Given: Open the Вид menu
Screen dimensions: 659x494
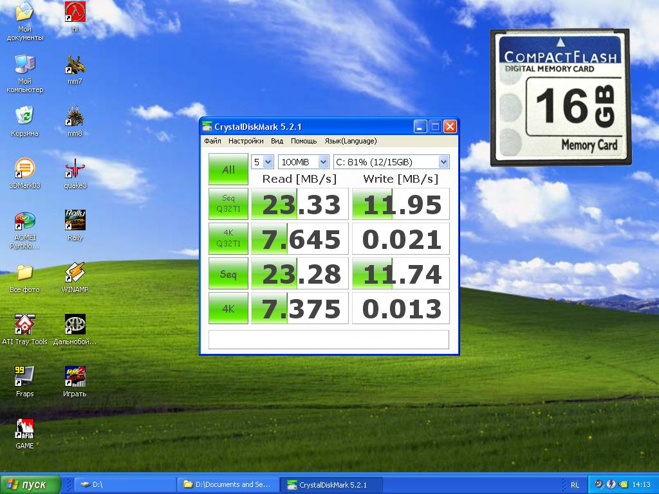Looking at the screenshot, I should tap(277, 141).
